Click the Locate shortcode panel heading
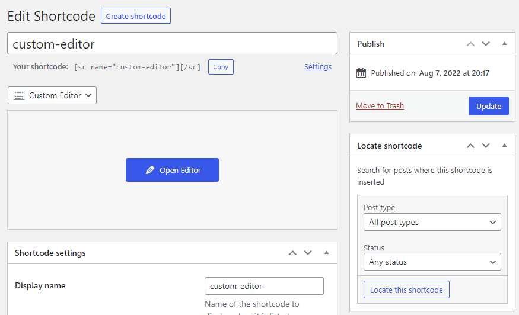 click(x=389, y=146)
